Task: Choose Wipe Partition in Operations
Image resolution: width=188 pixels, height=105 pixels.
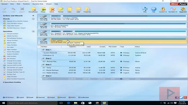Action: (x=12, y=76)
